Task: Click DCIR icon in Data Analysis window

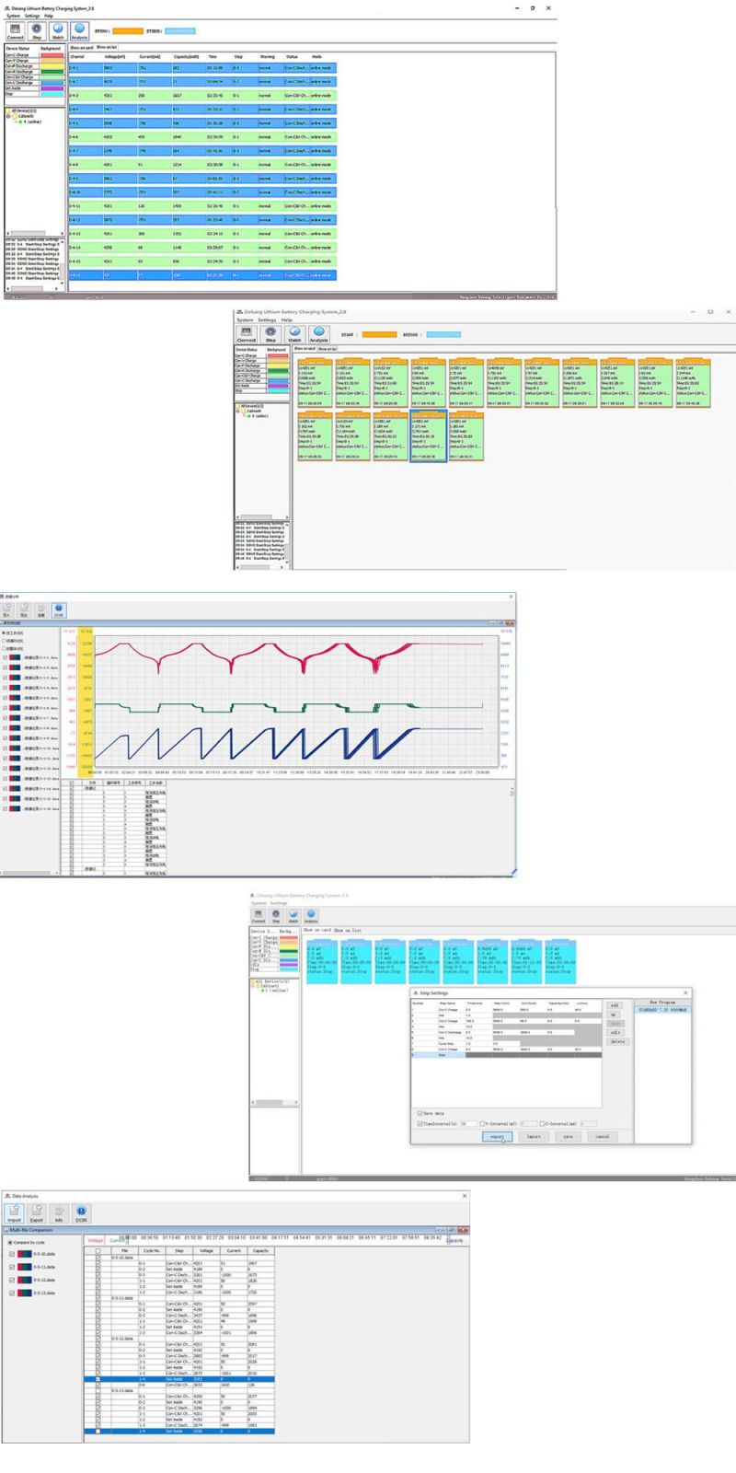Action: pyautogui.click(x=81, y=1213)
